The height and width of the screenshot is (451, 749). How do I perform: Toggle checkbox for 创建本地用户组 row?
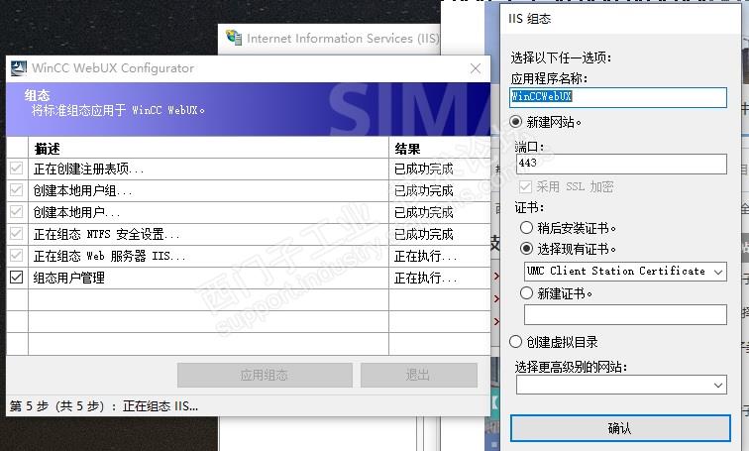[x=16, y=190]
